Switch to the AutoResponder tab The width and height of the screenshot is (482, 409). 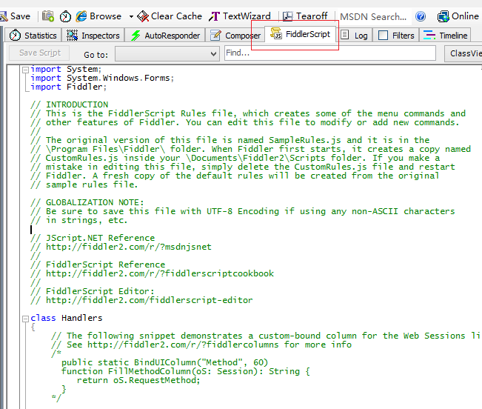(165, 35)
